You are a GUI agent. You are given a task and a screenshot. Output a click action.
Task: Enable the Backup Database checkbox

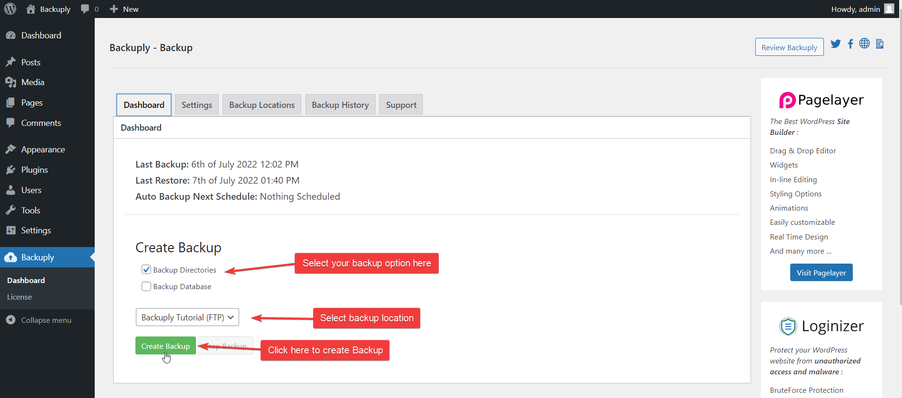146,286
